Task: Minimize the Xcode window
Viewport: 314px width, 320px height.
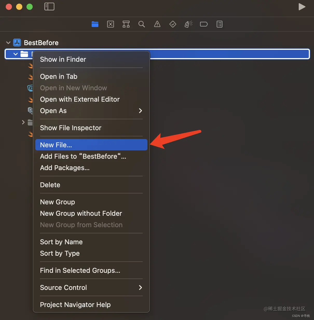Action: (x=19, y=7)
